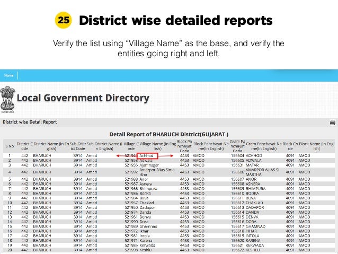Viewport: 338px width, 254px height.
Task: Click village code 521992
Action: click(131, 172)
